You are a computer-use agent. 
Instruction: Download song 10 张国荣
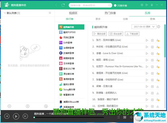coord(158,100)
